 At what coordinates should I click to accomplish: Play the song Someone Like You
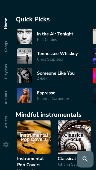pos(56,73)
